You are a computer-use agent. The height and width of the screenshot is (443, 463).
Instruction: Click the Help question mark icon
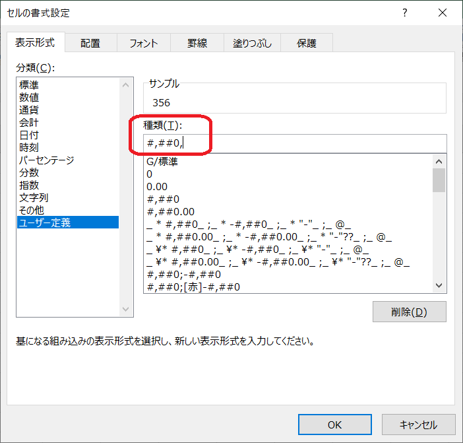pos(404,13)
